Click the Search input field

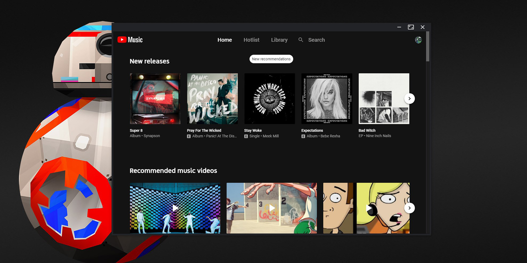(316, 40)
